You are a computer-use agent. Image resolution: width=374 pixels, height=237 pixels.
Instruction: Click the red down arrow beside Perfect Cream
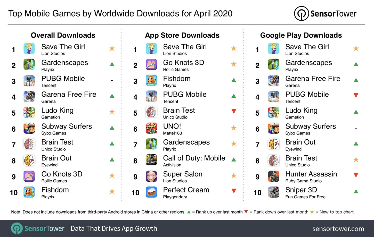point(234,191)
